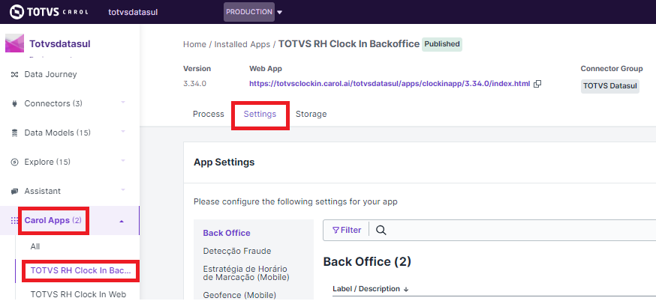The image size is (656, 301).
Task: Click the TOTVS Carol logo
Action: pos(49,12)
